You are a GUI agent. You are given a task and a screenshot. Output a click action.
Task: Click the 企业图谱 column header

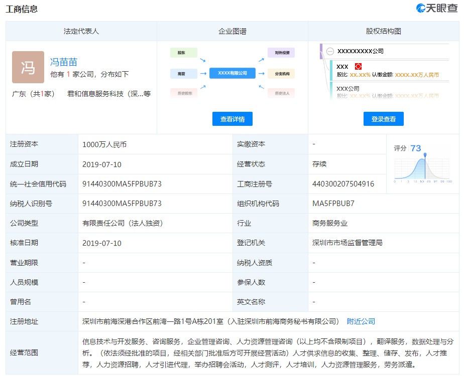[233, 31]
